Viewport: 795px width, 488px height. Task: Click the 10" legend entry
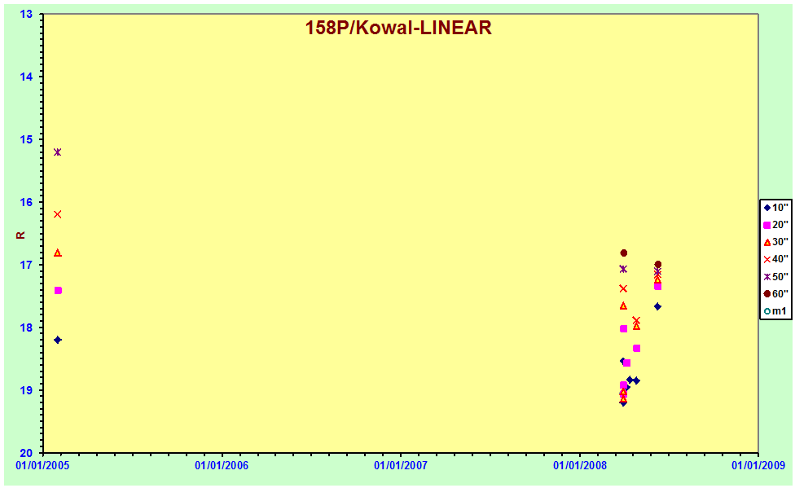click(775, 208)
